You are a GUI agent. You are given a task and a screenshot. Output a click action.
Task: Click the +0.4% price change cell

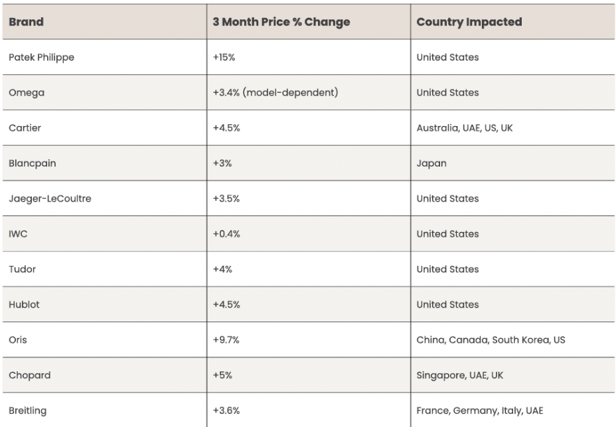[226, 234]
